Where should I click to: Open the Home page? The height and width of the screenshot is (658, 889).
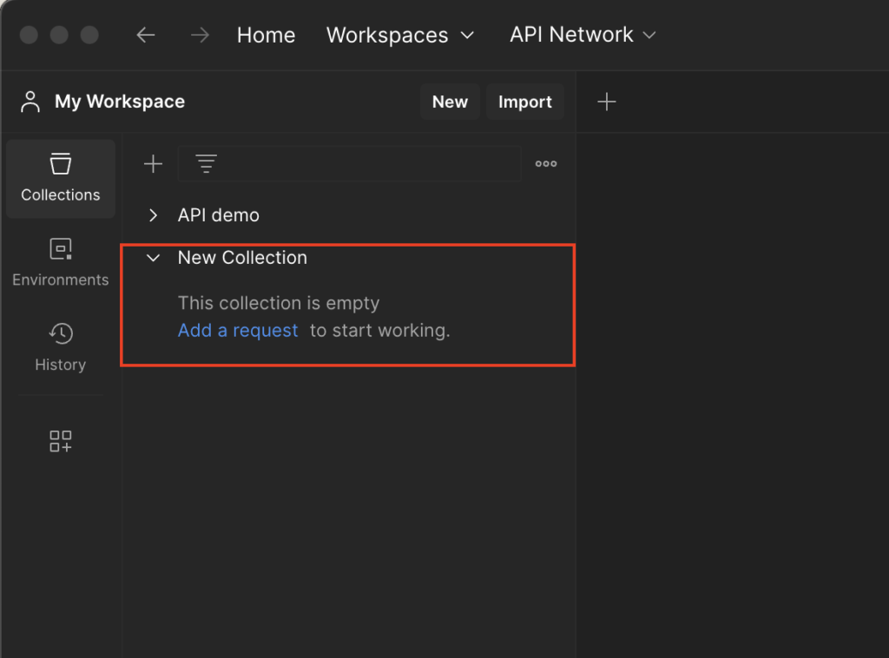266,35
